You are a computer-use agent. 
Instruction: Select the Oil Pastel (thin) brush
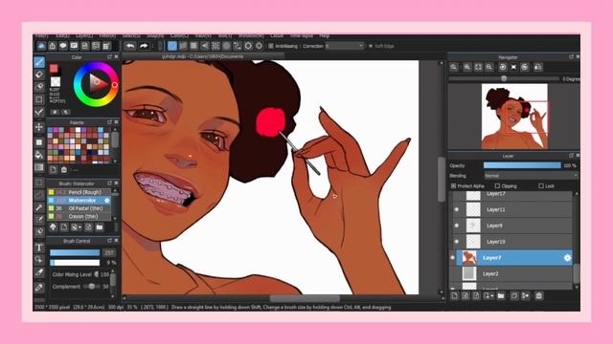[x=79, y=208]
